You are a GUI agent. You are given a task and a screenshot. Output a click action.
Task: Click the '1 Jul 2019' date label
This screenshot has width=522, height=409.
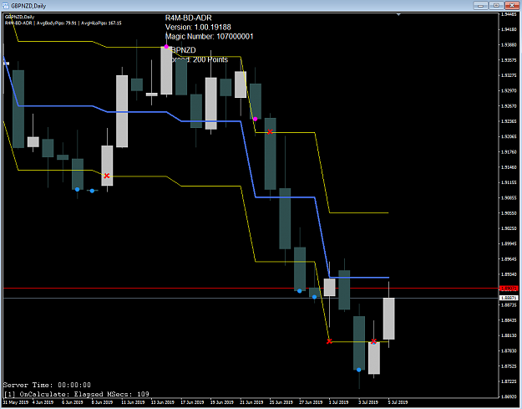pyautogui.click(x=339, y=402)
